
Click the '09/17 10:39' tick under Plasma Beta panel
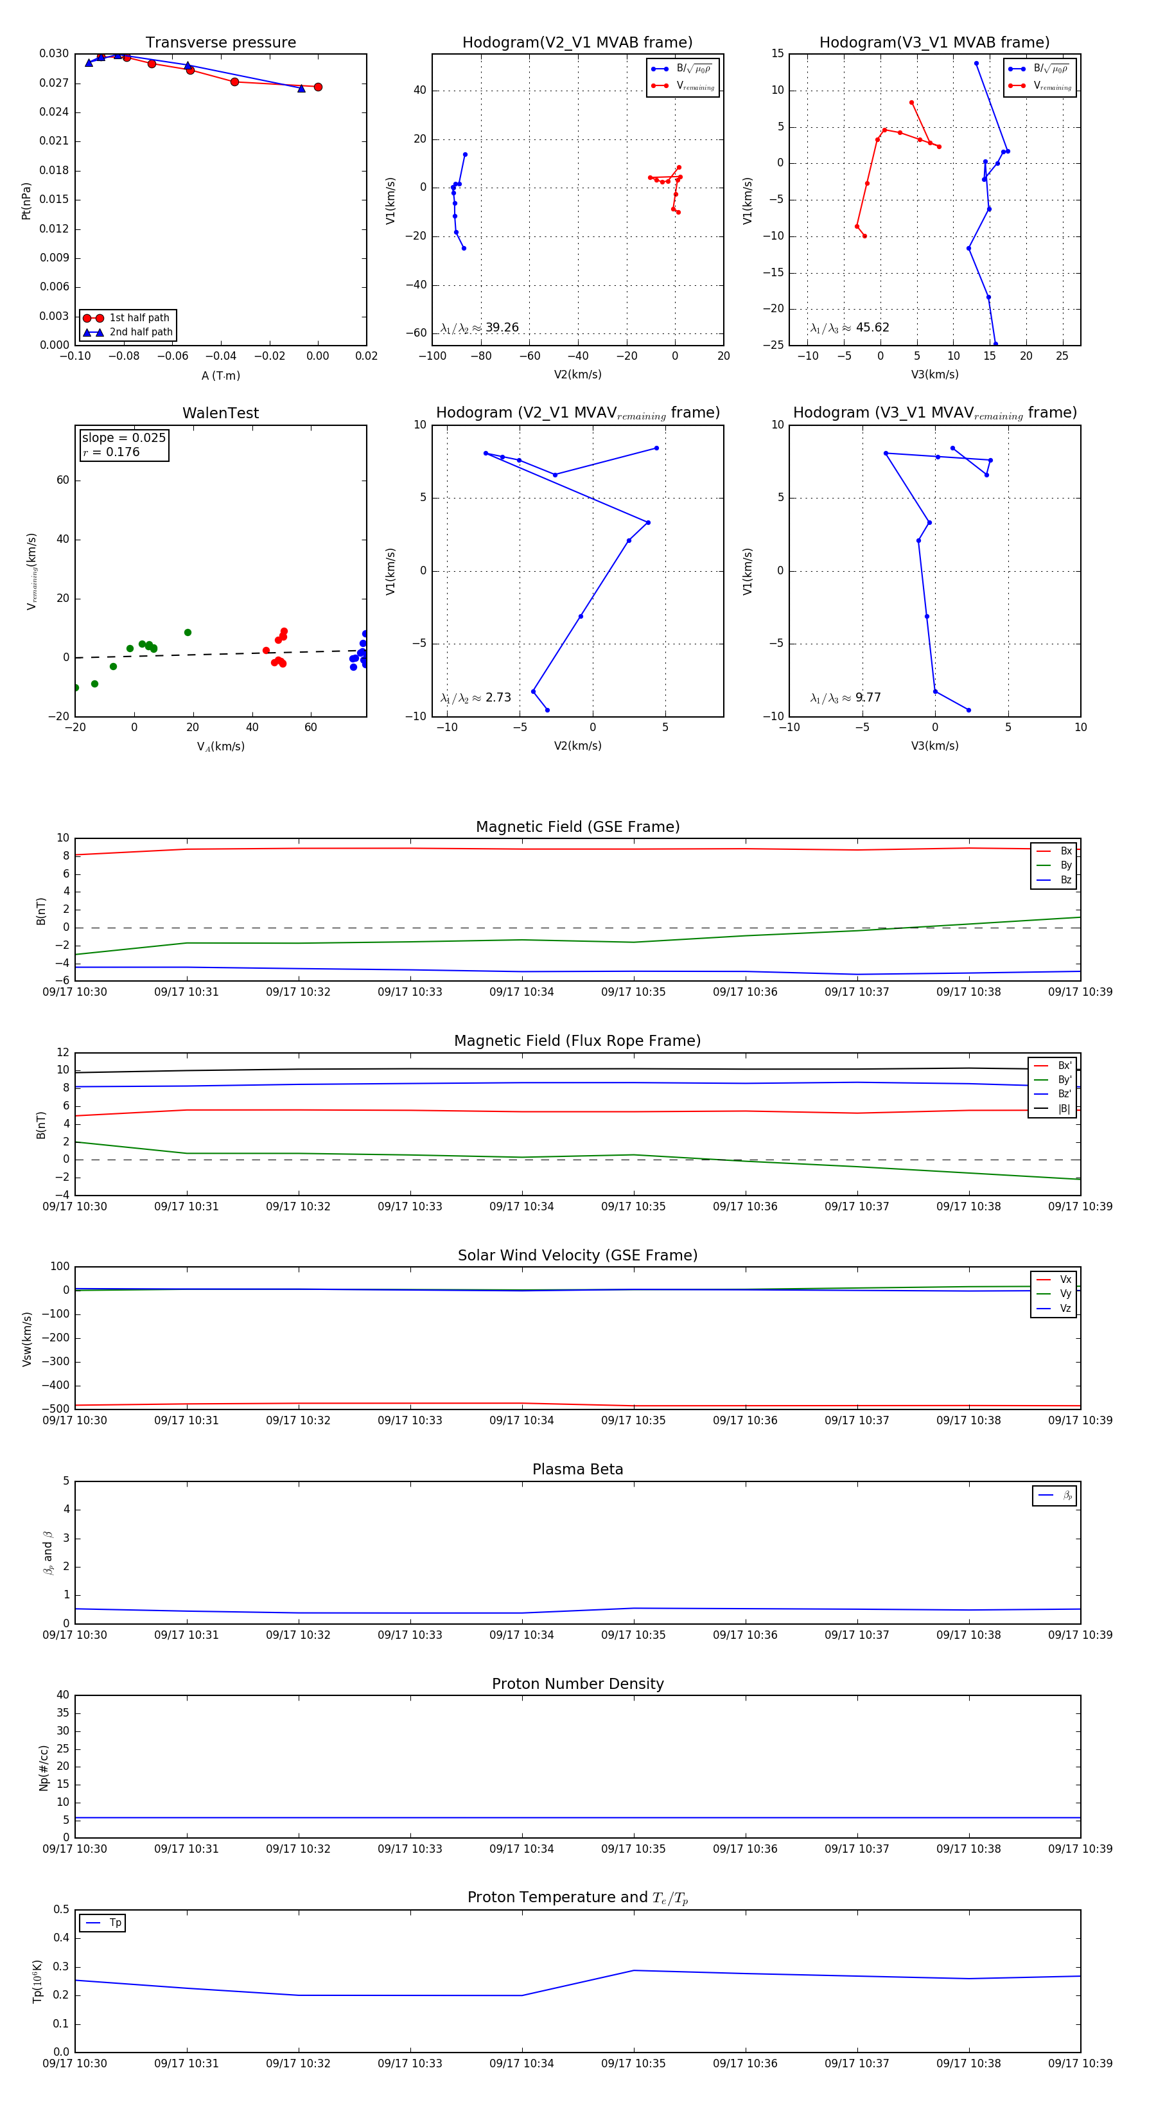coord(1080,1635)
